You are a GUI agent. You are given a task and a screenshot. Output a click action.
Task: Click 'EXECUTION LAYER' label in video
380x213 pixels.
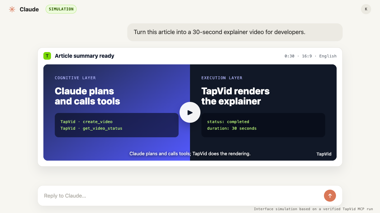(222, 78)
